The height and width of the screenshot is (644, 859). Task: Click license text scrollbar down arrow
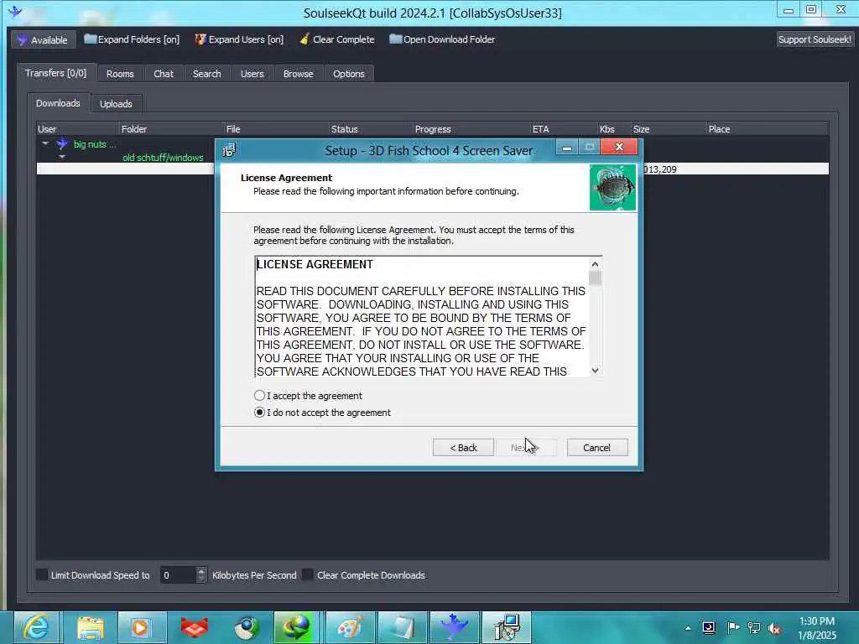(595, 371)
